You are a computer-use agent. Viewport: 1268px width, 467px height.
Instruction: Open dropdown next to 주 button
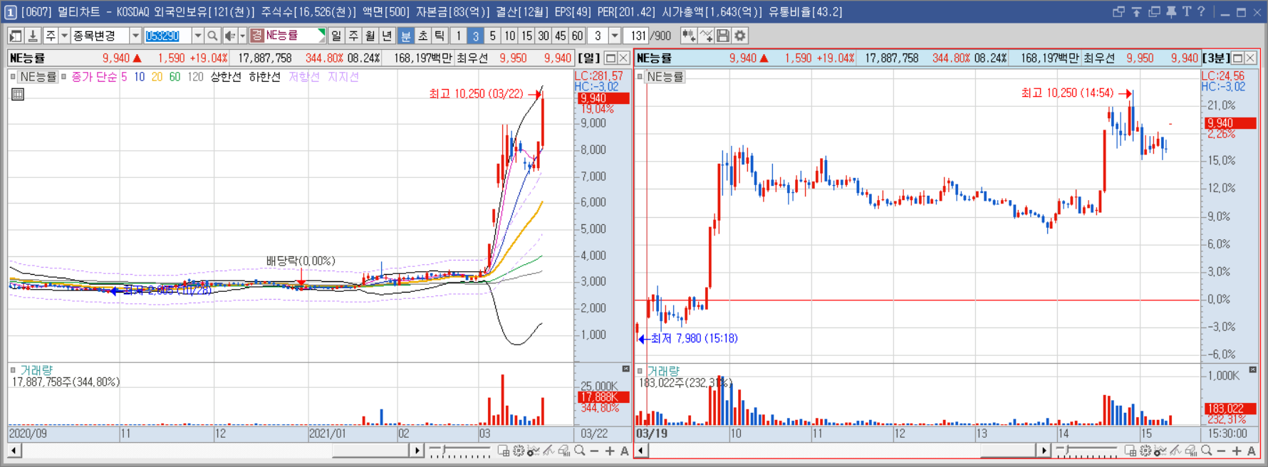(64, 36)
